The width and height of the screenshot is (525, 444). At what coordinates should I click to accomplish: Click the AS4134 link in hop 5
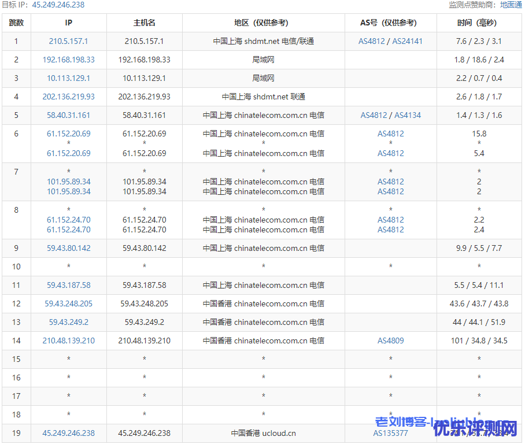[408, 116]
